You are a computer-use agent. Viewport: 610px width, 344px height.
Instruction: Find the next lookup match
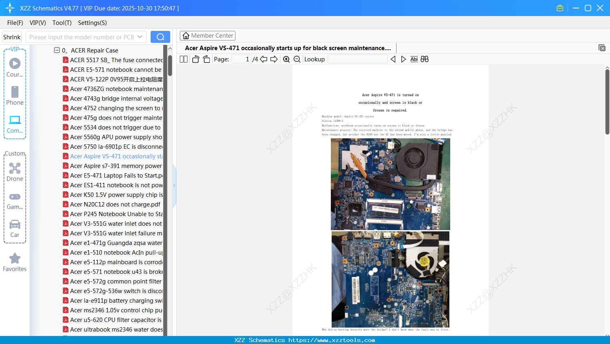click(x=403, y=59)
